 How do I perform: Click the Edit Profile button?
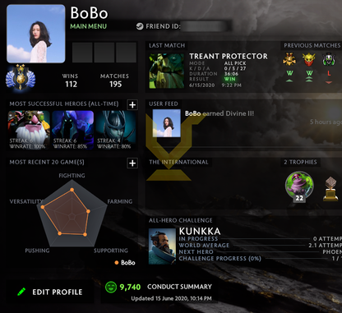pos(50,292)
